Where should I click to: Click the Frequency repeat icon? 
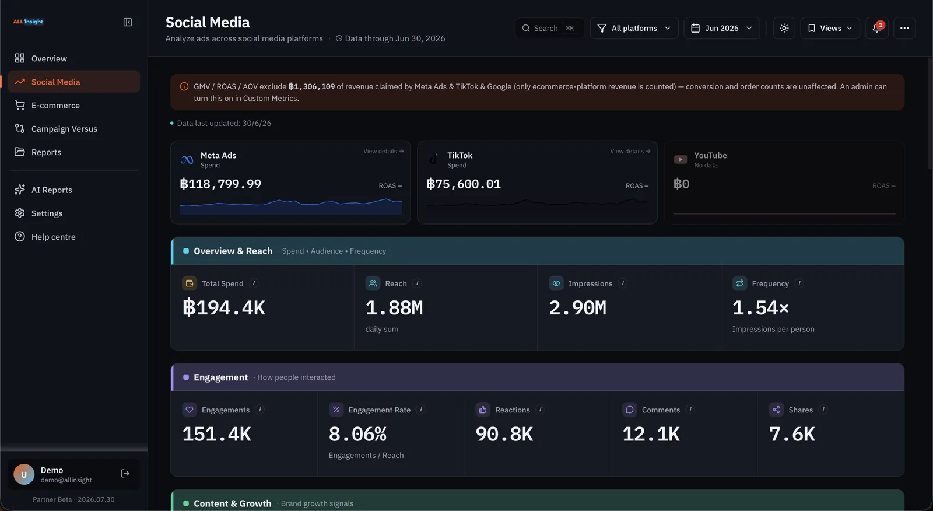pyautogui.click(x=739, y=283)
